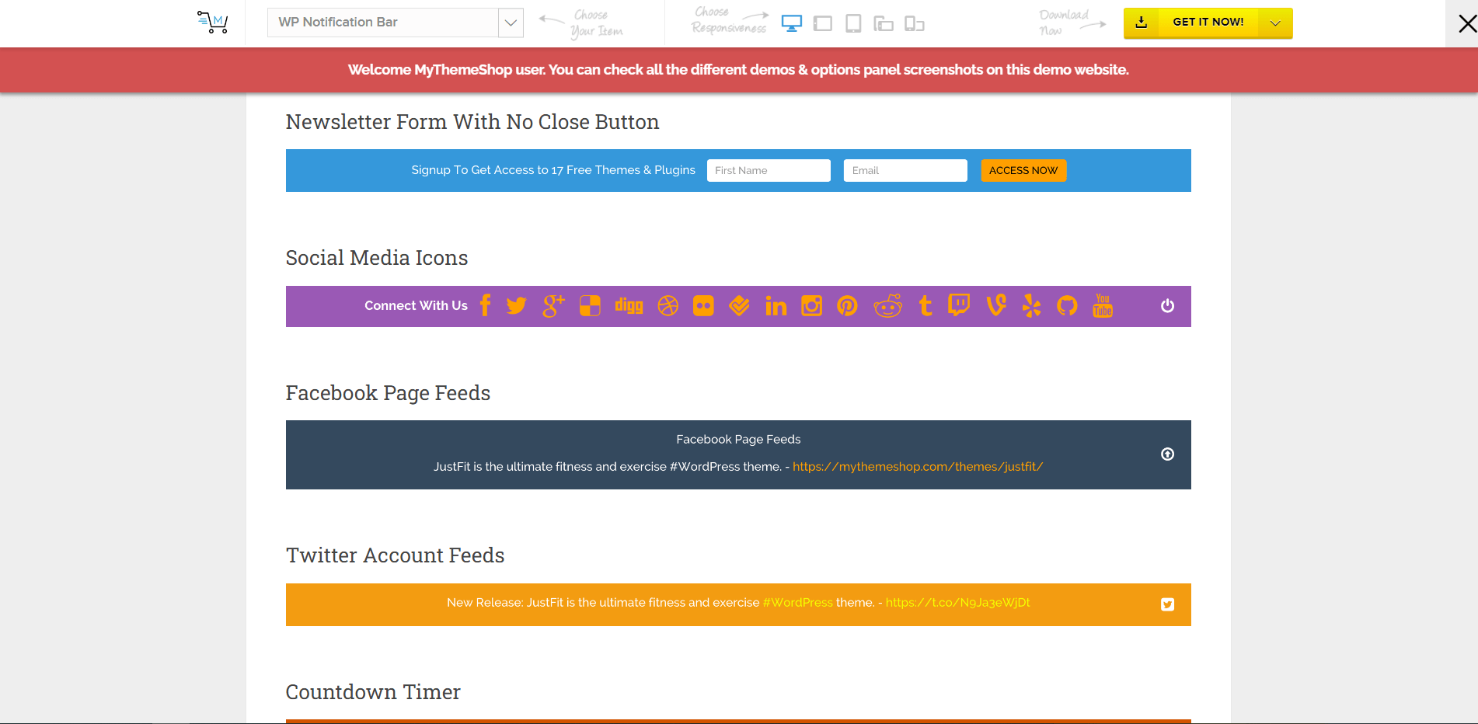Select the landscape tablet preview mode
This screenshot has height=724, width=1478.
tap(822, 24)
